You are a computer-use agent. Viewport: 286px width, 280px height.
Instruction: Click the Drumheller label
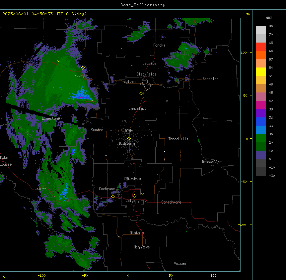[212, 162]
